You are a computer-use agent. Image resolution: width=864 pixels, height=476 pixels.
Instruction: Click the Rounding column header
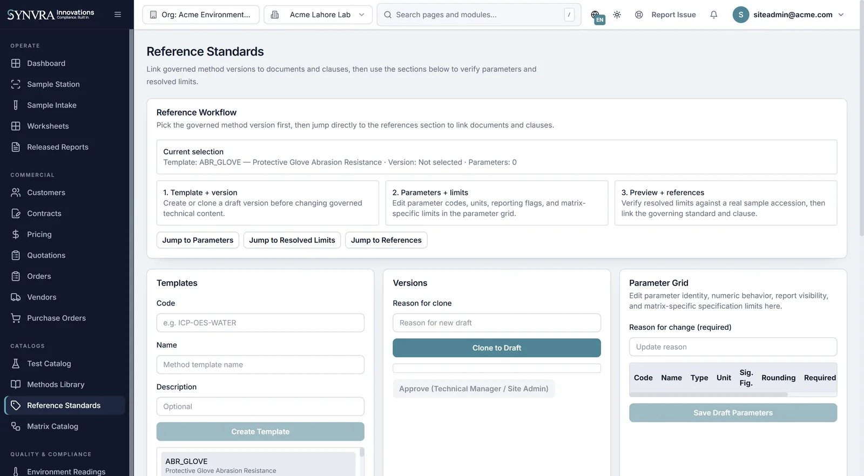coord(778,378)
